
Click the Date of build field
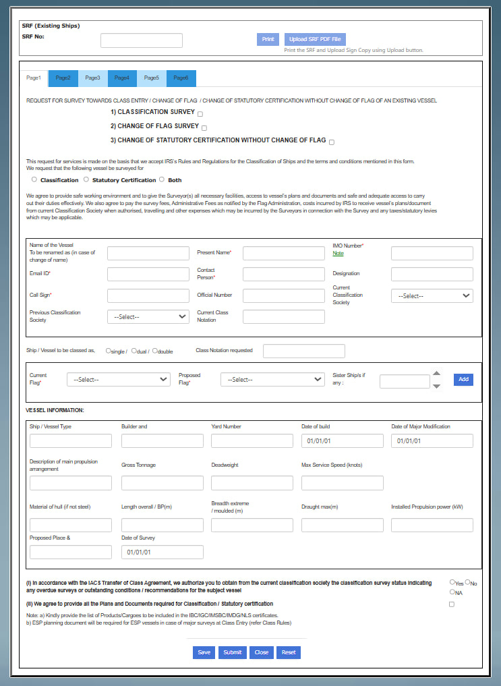(x=342, y=441)
